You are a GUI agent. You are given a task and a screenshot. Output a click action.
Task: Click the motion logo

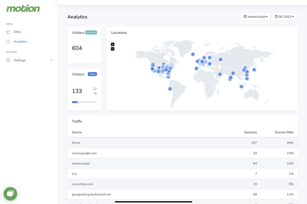click(23, 8)
